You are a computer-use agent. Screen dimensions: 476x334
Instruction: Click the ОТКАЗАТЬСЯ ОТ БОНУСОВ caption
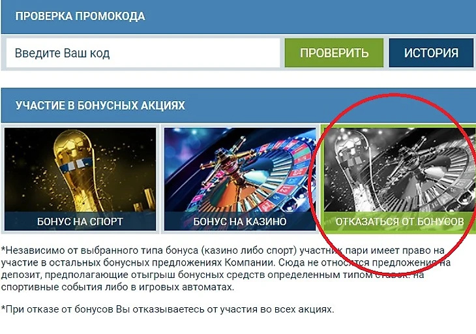(x=400, y=221)
